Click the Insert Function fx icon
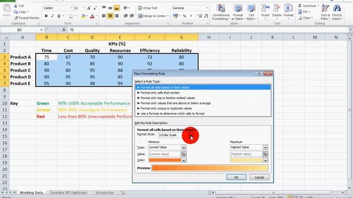This screenshot has width=353, height=198. point(64,30)
